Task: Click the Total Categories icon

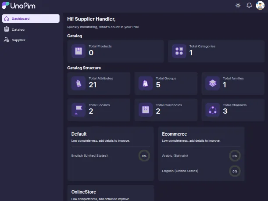Action: coord(179,51)
